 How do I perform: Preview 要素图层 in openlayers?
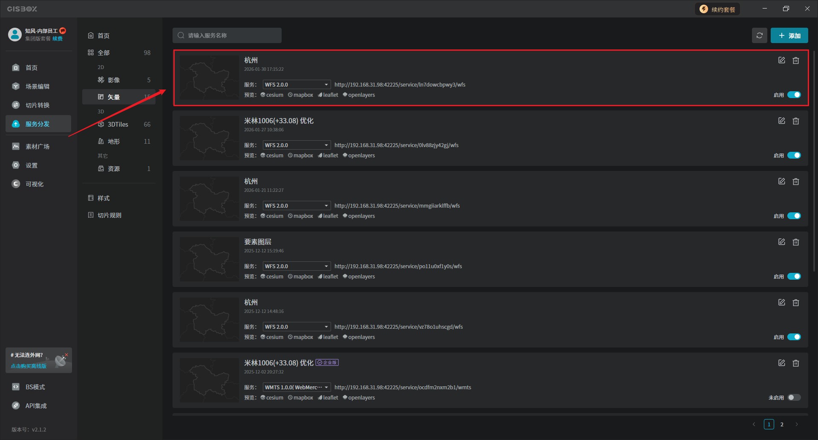[359, 277]
